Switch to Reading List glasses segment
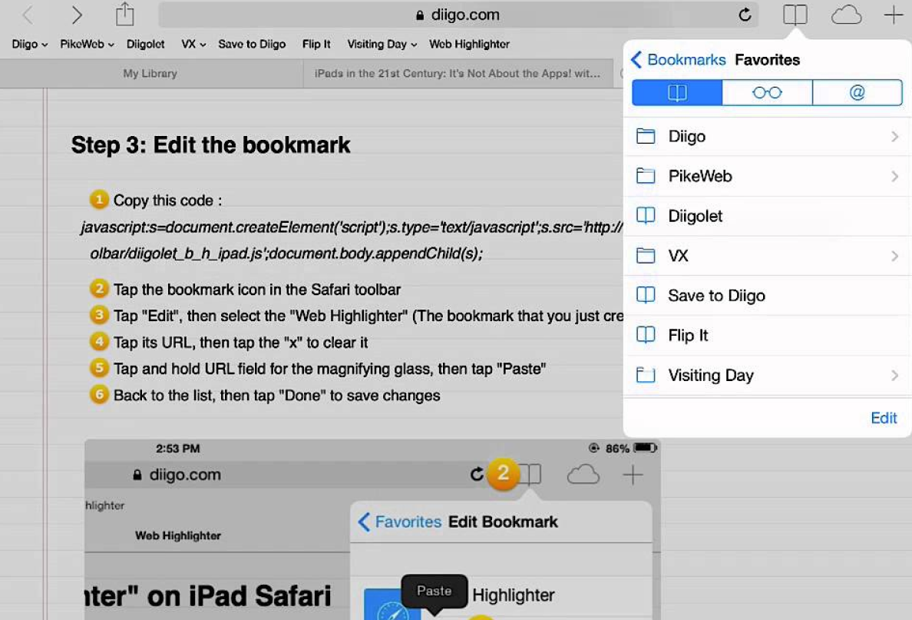 coord(767,93)
